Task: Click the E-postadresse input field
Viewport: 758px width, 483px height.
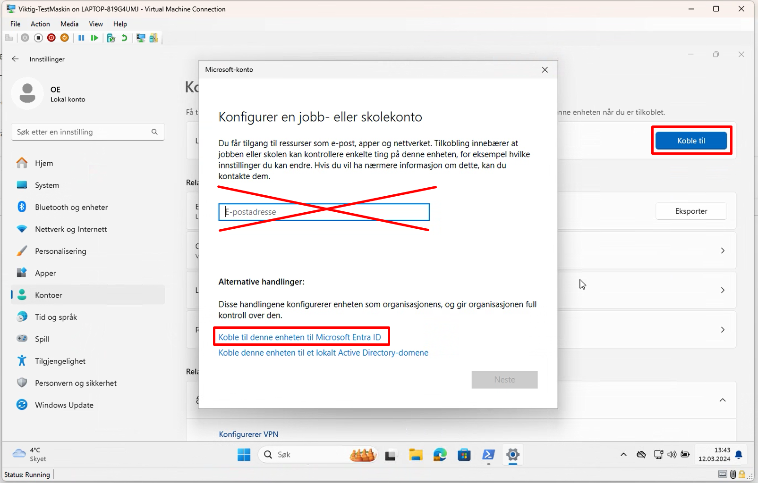Action: (324, 212)
